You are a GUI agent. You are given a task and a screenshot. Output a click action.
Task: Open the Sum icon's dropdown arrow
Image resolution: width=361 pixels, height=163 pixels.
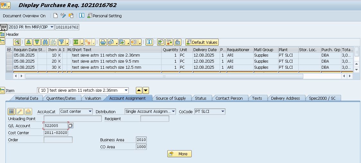click(82, 43)
